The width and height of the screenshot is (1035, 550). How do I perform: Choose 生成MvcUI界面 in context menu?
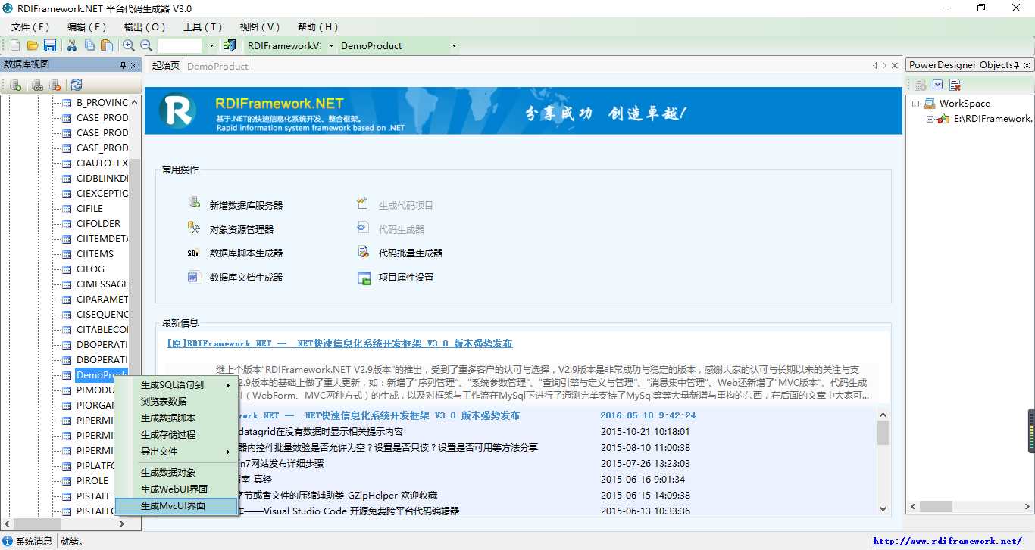pos(176,506)
